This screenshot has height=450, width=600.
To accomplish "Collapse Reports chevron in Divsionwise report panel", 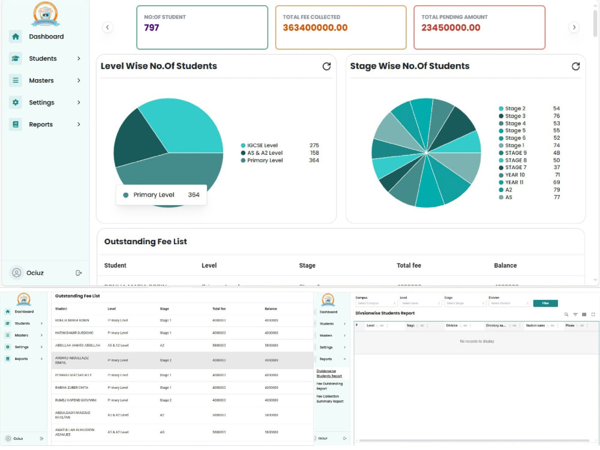I will point(345,359).
